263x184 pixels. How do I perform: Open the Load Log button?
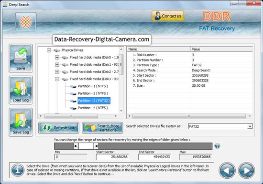(x=21, y=90)
